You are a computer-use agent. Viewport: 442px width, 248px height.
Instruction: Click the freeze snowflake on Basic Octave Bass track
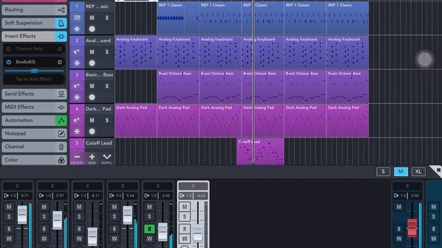(x=77, y=97)
